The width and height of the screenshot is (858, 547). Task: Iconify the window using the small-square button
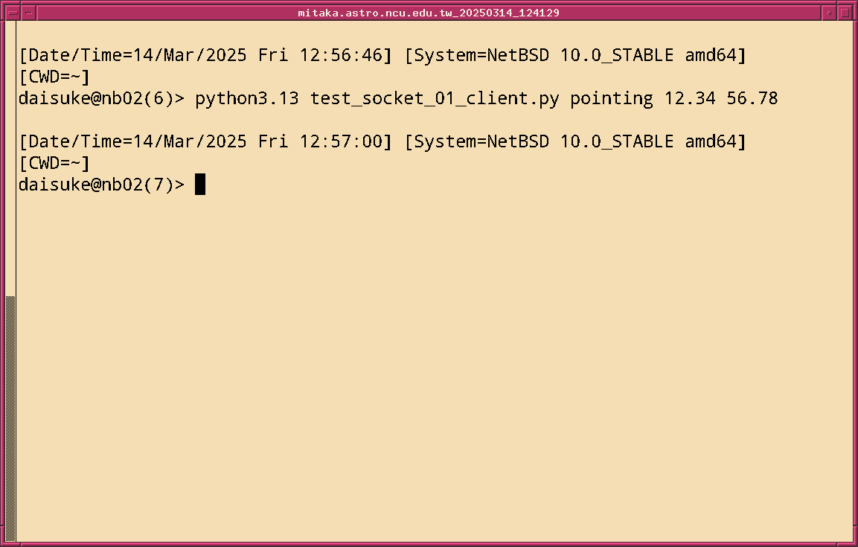pyautogui.click(x=830, y=13)
